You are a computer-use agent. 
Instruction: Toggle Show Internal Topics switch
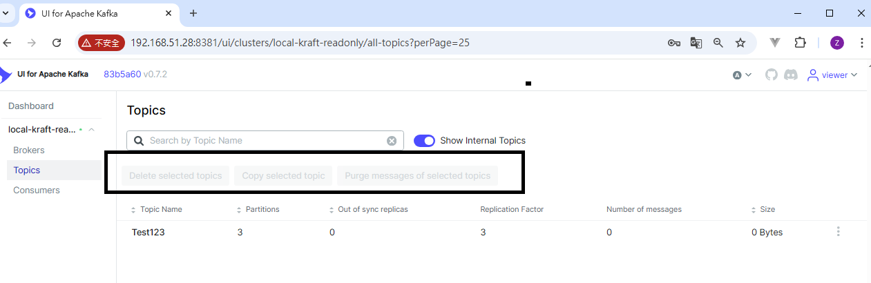click(424, 141)
